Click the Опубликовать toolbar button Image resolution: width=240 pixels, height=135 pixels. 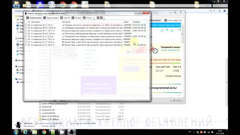34,18
